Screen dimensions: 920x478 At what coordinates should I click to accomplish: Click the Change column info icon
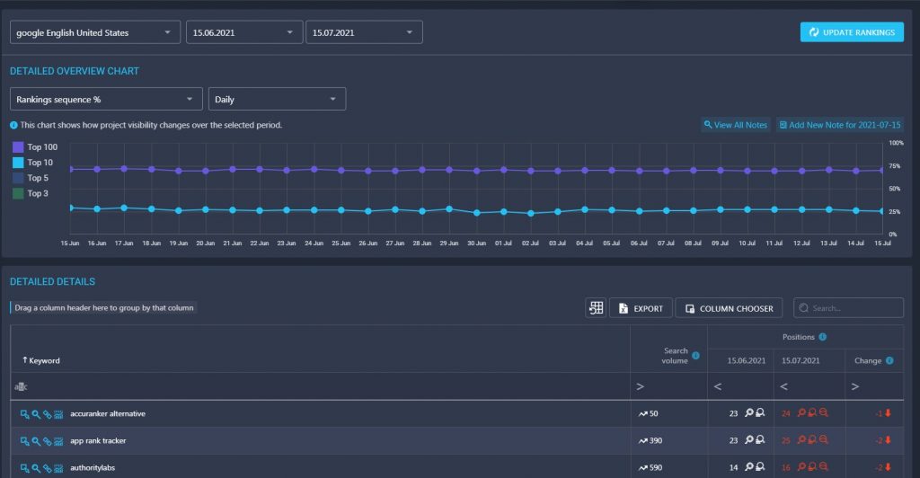[889, 360]
